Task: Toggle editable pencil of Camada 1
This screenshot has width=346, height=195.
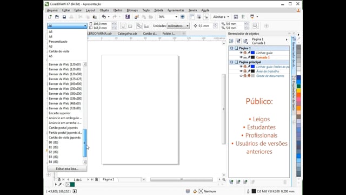Action: pyautogui.click(x=249, y=57)
